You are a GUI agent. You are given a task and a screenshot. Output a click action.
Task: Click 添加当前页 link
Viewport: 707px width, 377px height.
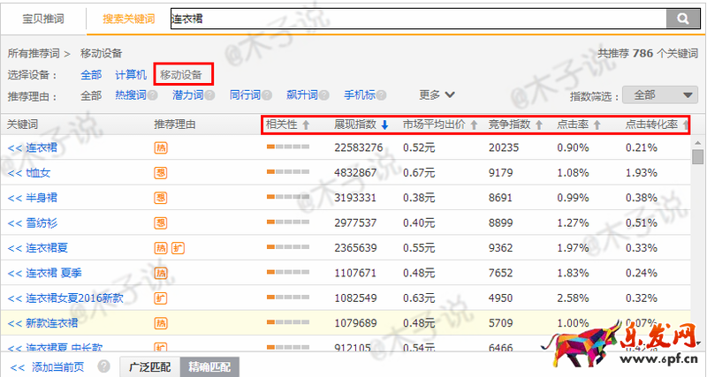(x=60, y=366)
